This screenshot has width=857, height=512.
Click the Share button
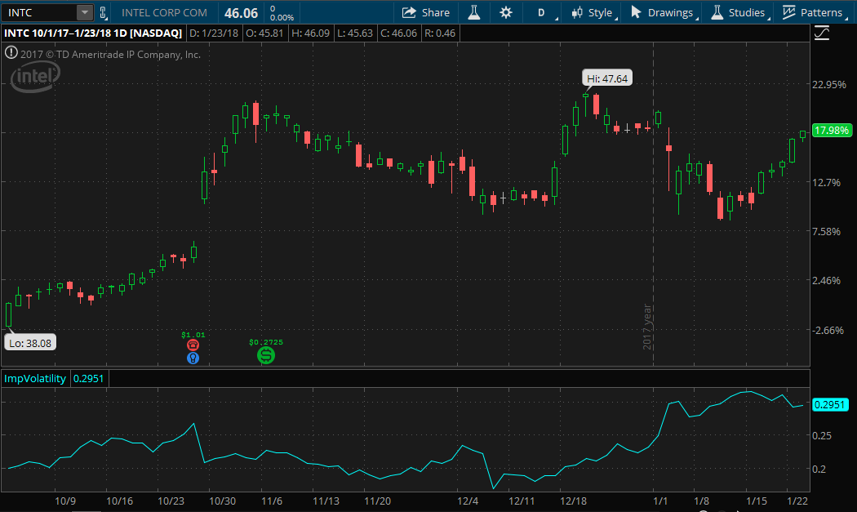pos(426,12)
